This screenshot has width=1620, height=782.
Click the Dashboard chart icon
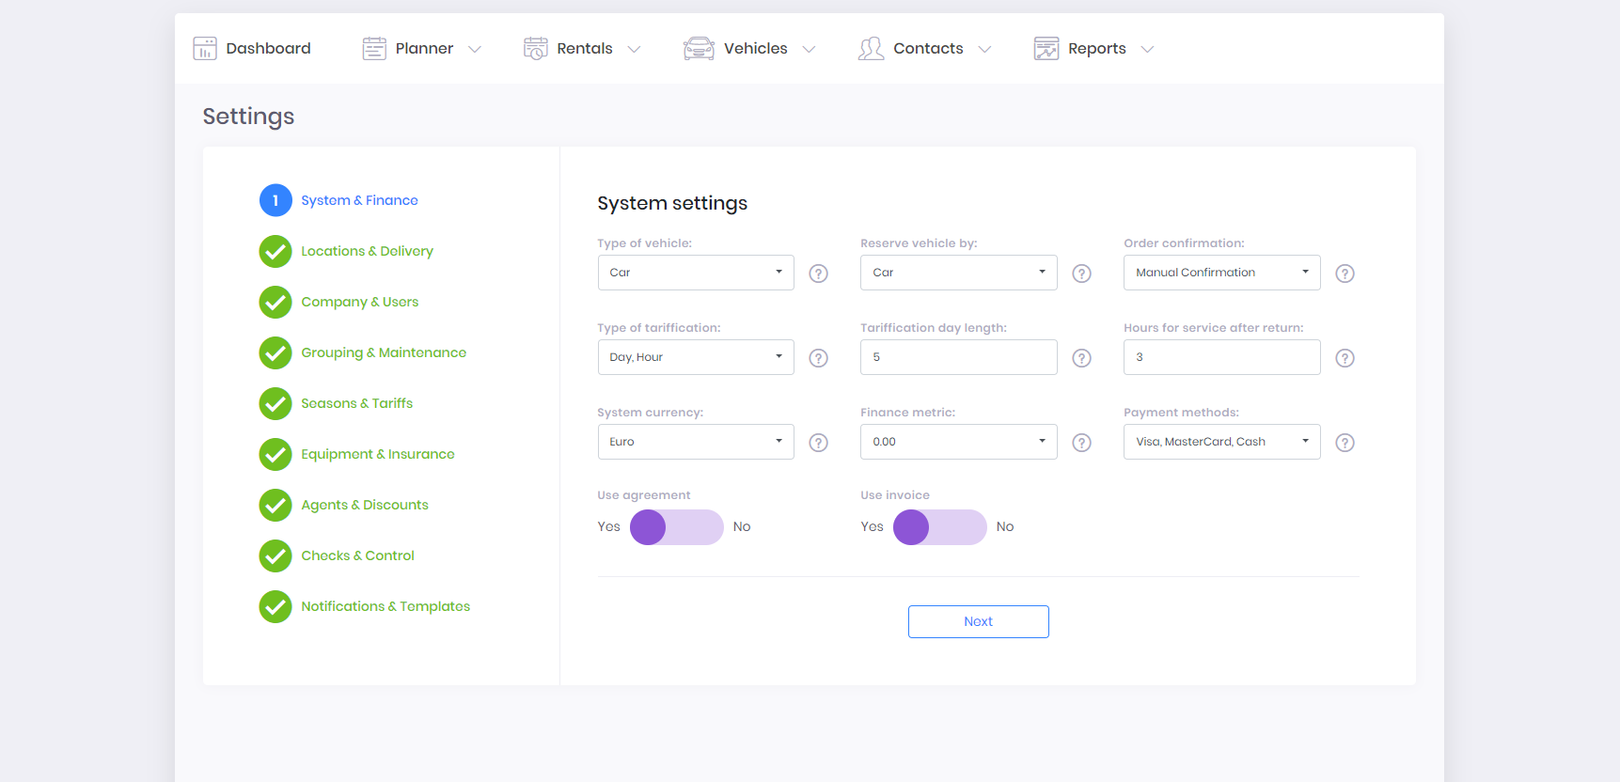pyautogui.click(x=205, y=48)
